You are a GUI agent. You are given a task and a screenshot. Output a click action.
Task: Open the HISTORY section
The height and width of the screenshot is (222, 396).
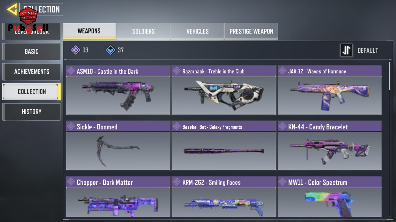32,112
